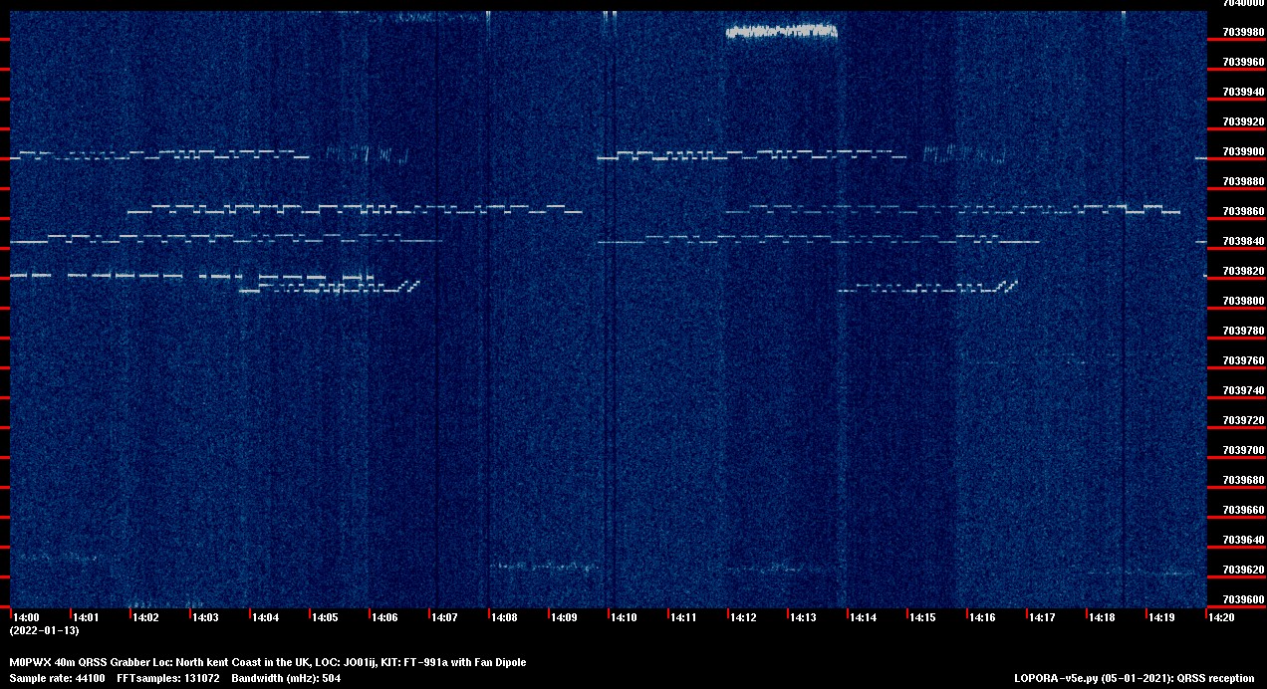1267x689 pixels.
Task: Click the LOPORA-v5e.py QRSS reception text
Action: tap(1134, 678)
